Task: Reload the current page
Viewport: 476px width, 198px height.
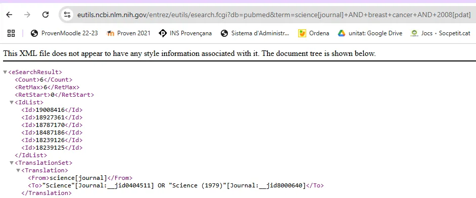Action: pyautogui.click(x=45, y=15)
